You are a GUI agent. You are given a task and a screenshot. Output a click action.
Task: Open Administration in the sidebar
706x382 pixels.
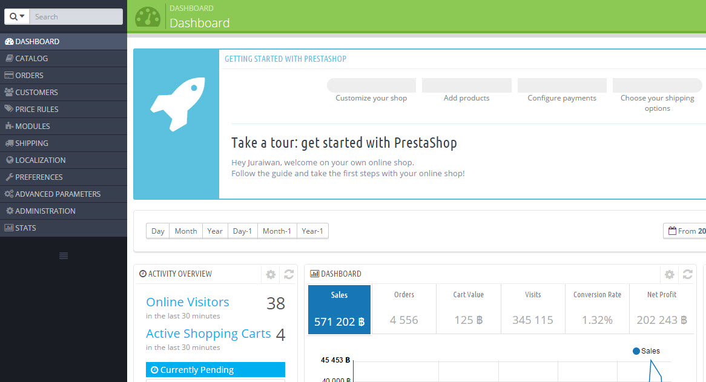click(x=64, y=211)
